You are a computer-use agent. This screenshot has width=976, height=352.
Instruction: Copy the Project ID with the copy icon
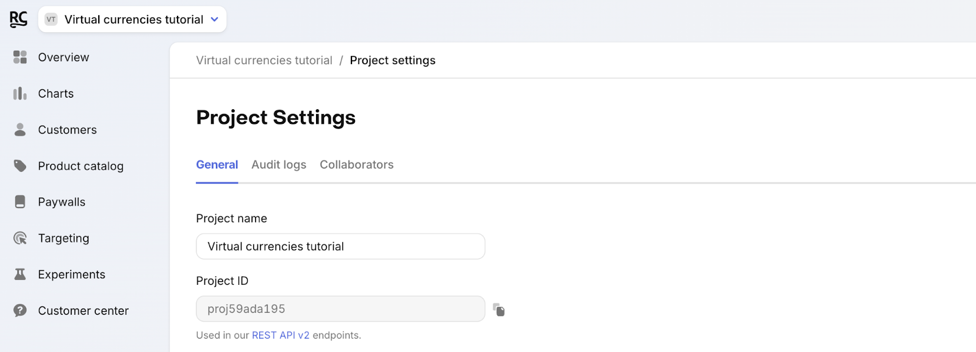pos(499,310)
